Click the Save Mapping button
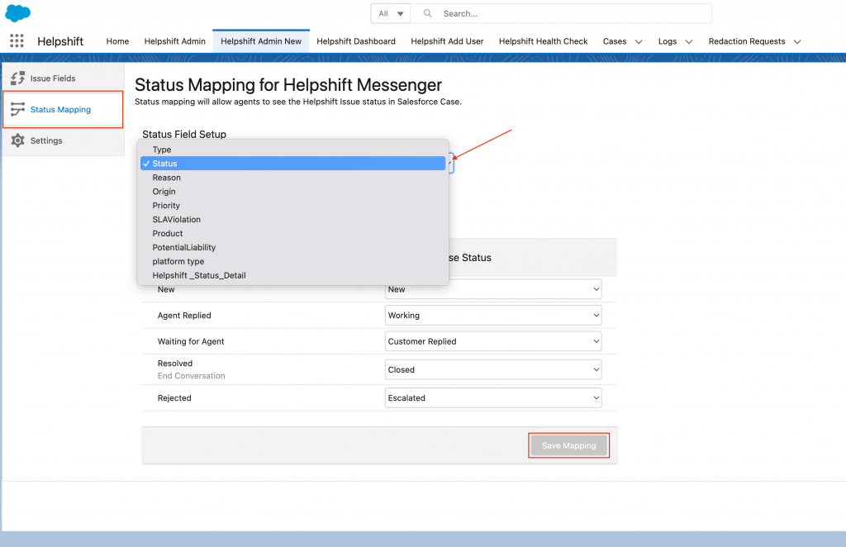The height and width of the screenshot is (547, 846). pyautogui.click(x=568, y=445)
